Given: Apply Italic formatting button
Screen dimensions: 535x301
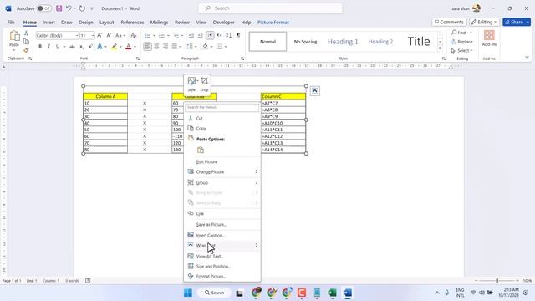Looking at the screenshot, I should click(x=48, y=47).
